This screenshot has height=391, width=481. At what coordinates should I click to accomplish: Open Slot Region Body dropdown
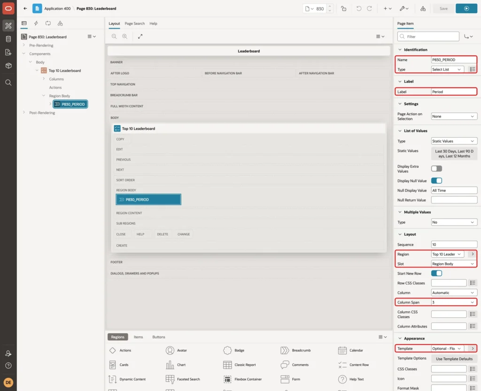pos(454,264)
